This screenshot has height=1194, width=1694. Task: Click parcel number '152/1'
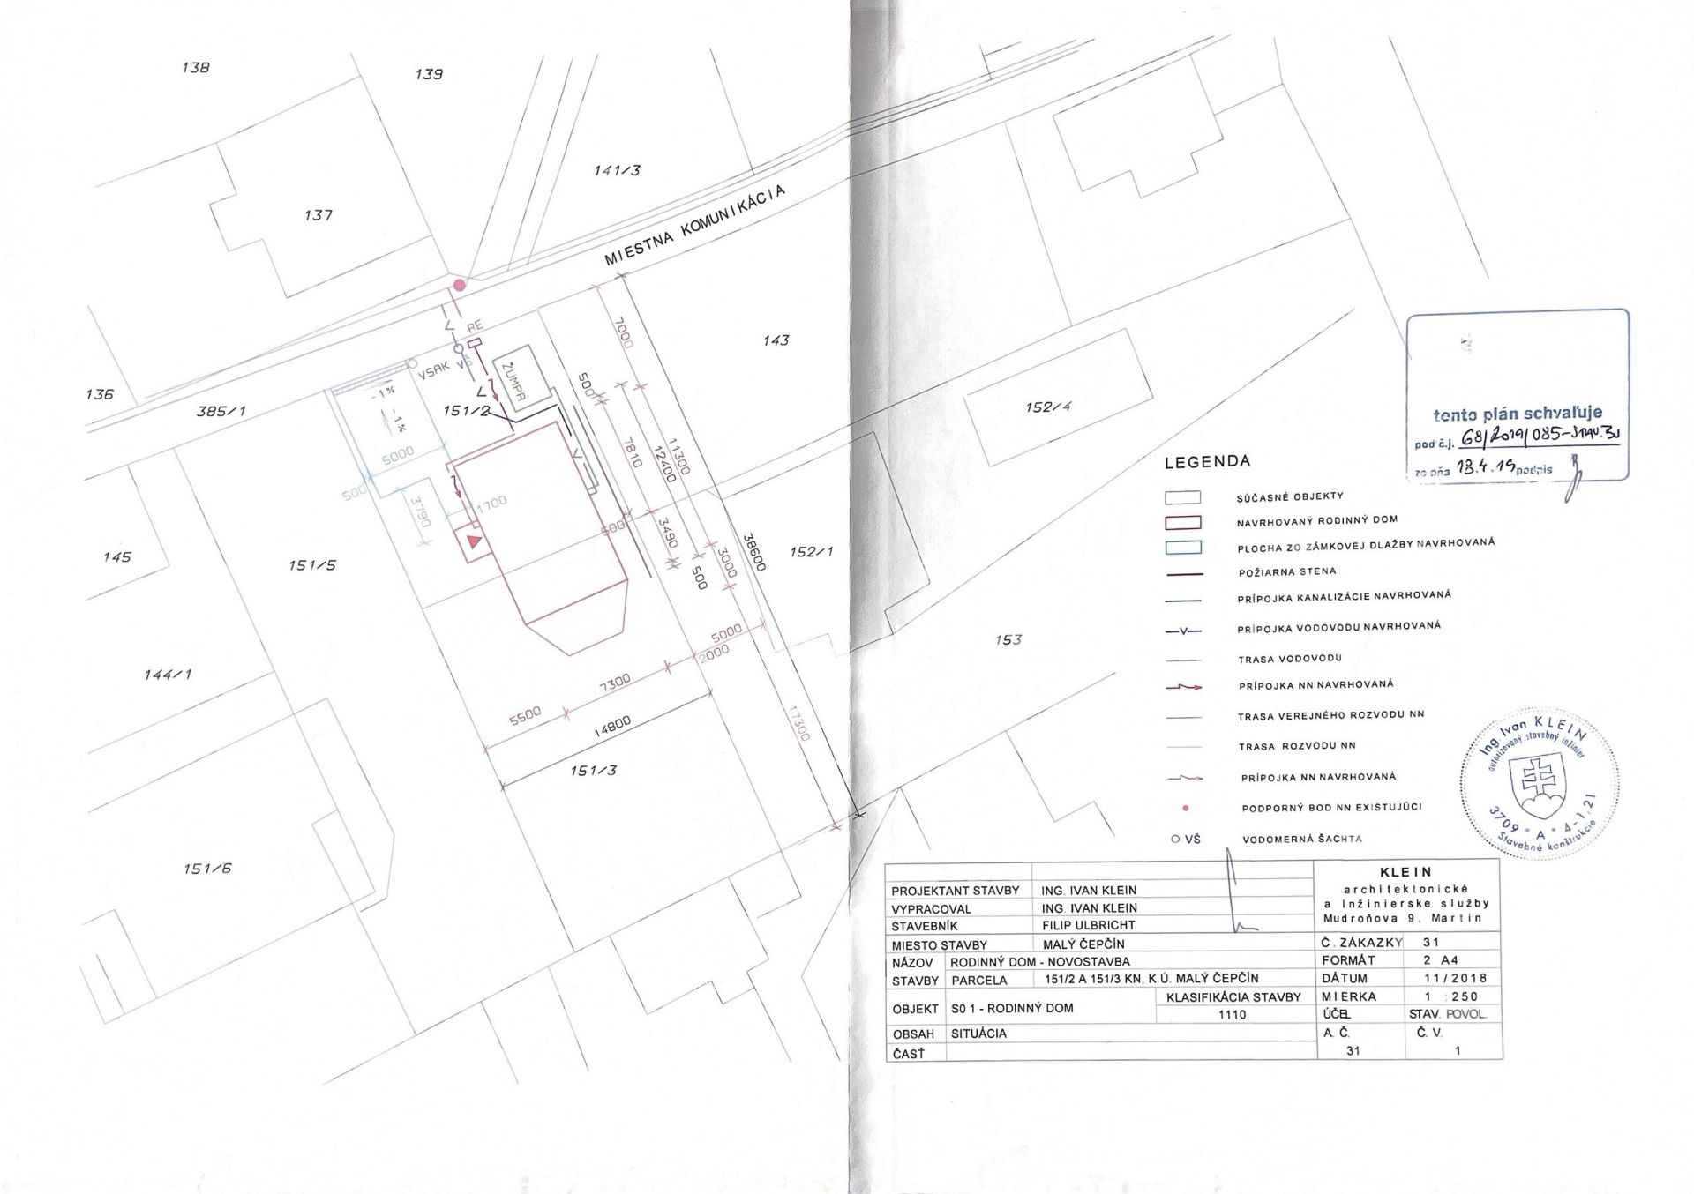click(811, 552)
